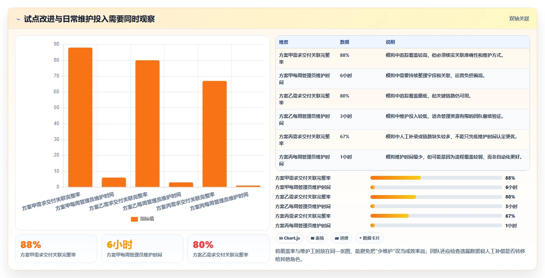Image resolution: width=545 pixels, height=278 pixels.
Task: Click the 数据 table column header
Action: pos(345,42)
